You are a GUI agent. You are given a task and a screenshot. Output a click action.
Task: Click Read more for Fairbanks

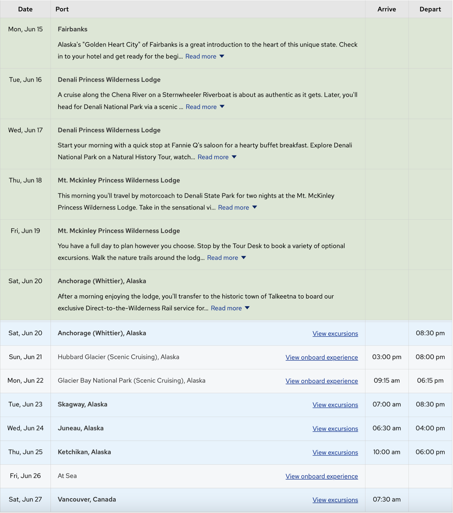coord(201,56)
